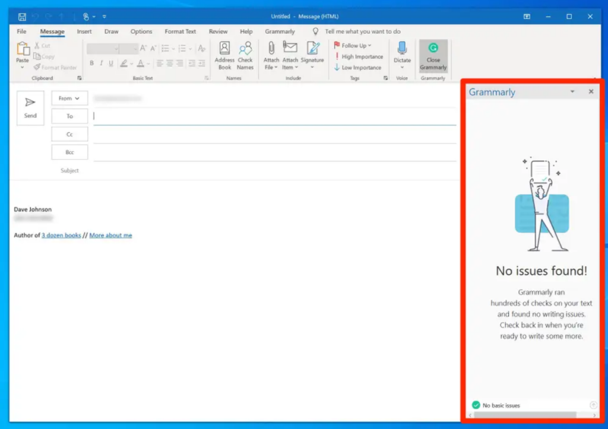Screen dimensions: 608x429
Task: Open the File tab
Action: tap(22, 31)
